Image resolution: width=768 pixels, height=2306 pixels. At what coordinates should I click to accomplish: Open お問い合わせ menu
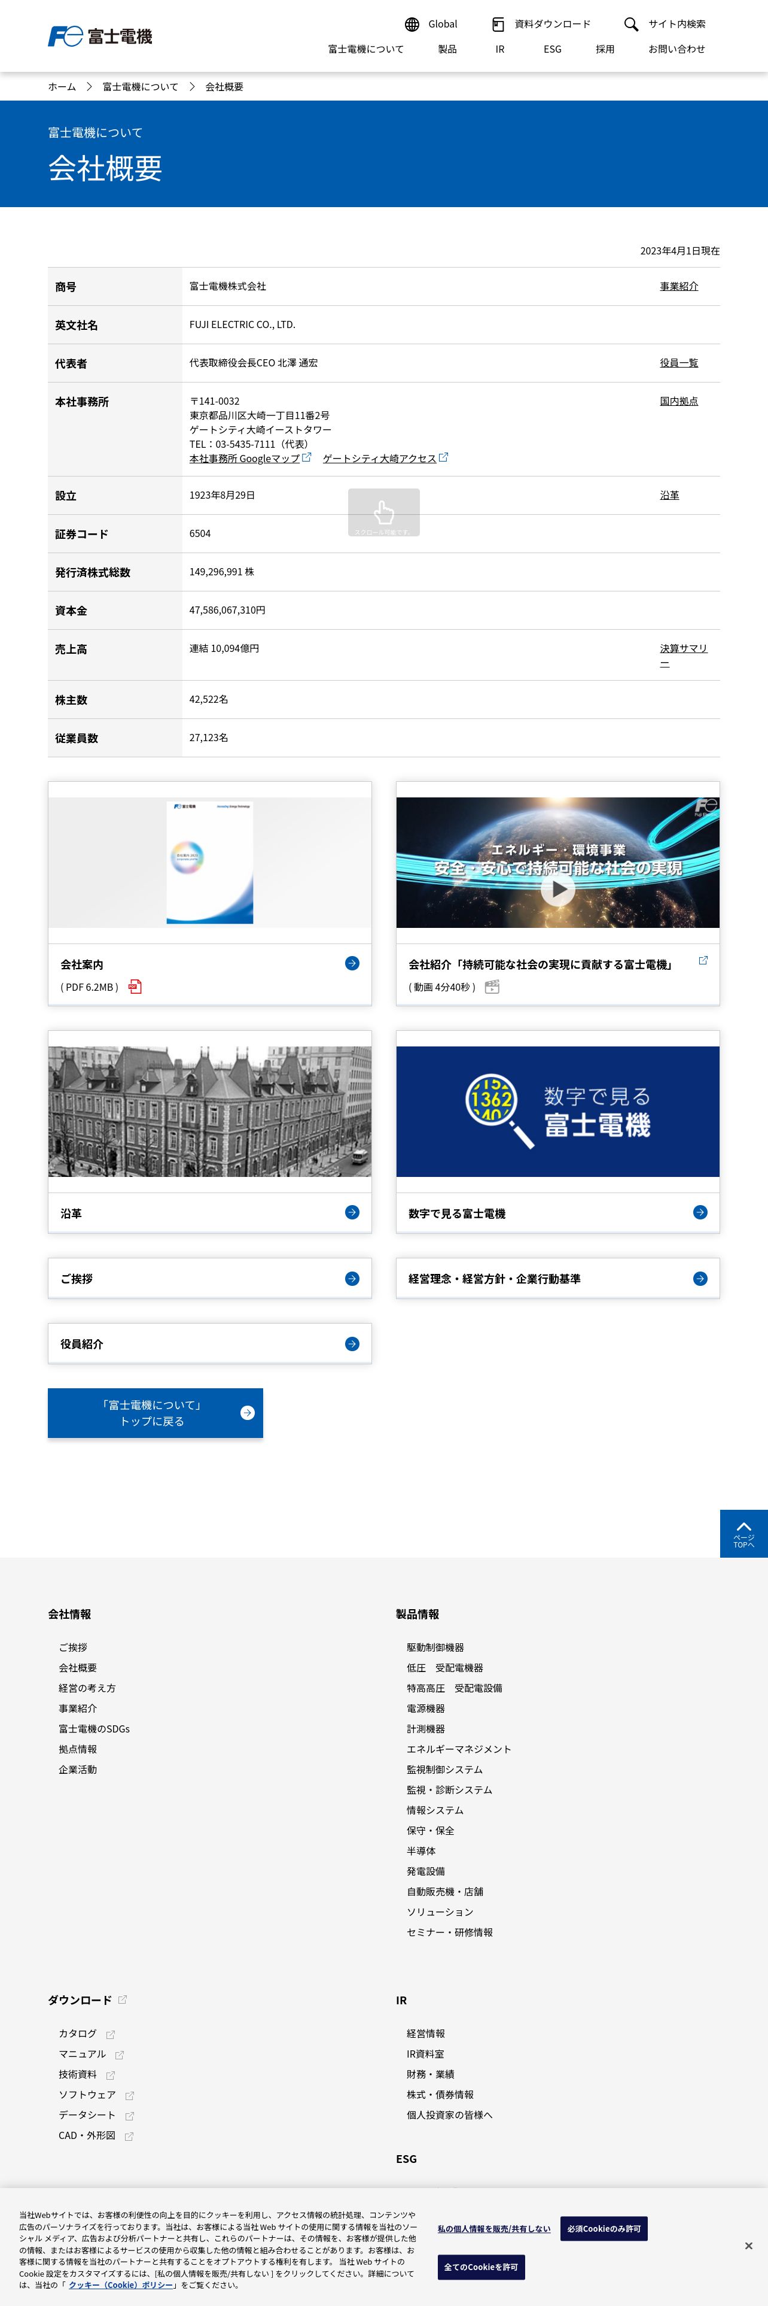coord(677,49)
